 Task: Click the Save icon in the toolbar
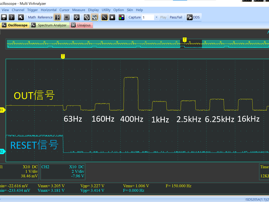pos(4,17)
